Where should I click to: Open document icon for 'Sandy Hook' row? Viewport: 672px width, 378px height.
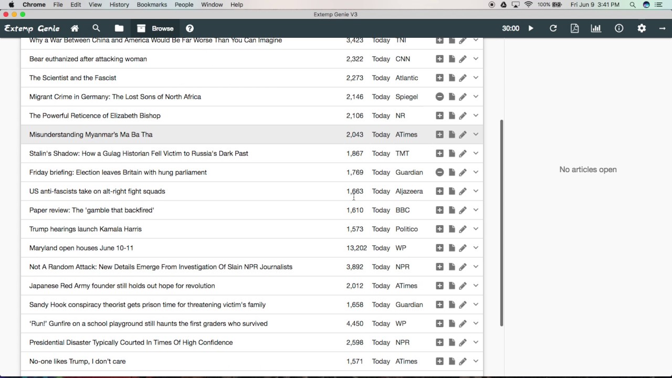[x=451, y=304]
